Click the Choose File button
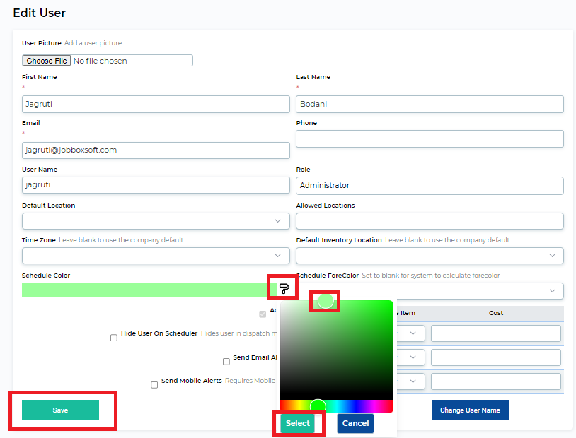Viewport: 576px width, 438px height. 46,61
